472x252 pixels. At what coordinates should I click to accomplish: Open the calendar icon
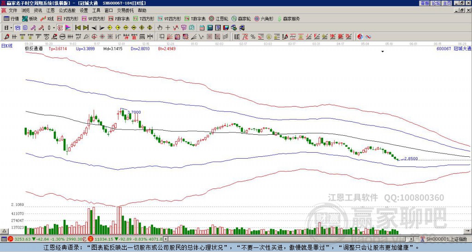tap(202, 28)
